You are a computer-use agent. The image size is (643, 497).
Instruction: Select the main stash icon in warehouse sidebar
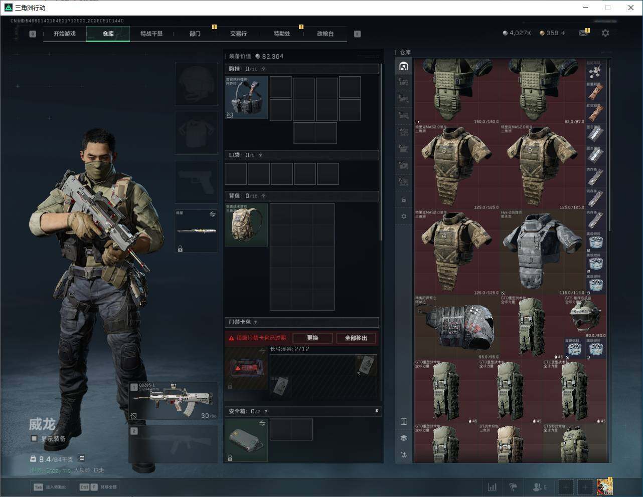[404, 66]
